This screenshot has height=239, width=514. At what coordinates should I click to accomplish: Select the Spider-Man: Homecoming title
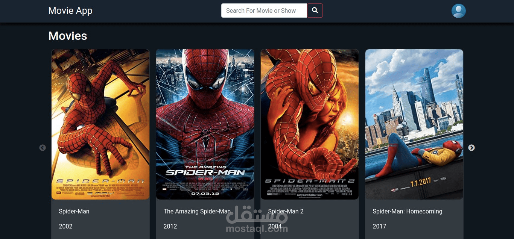(x=407, y=211)
